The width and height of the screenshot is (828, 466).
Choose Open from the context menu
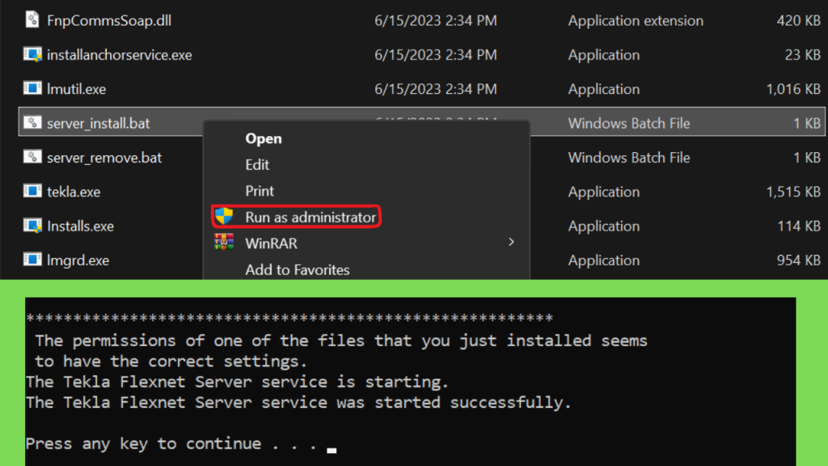pyautogui.click(x=264, y=138)
